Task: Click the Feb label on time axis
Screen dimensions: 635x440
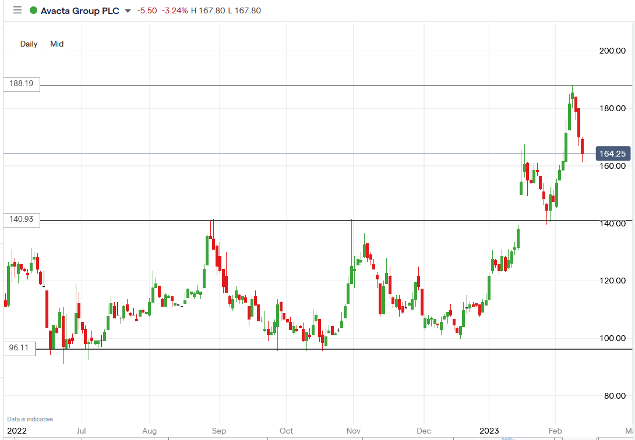Action: point(555,431)
